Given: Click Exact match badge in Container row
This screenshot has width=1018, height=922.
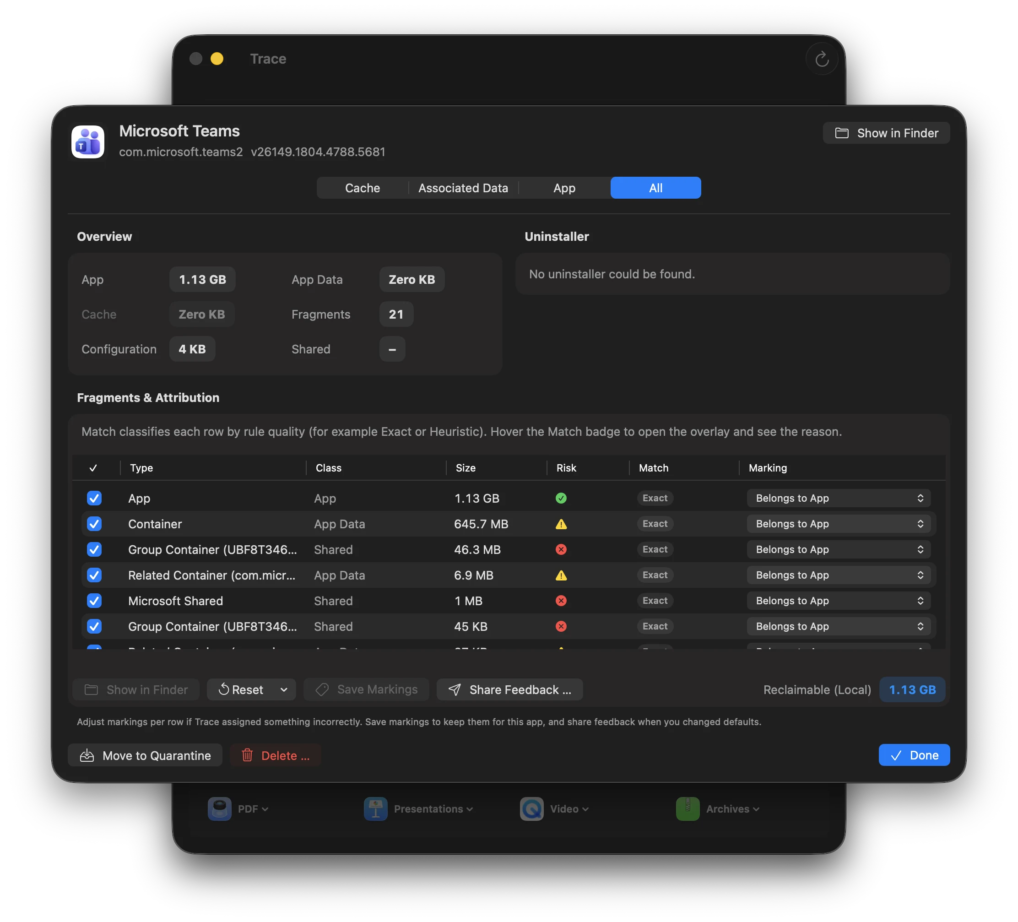Looking at the screenshot, I should coord(655,524).
